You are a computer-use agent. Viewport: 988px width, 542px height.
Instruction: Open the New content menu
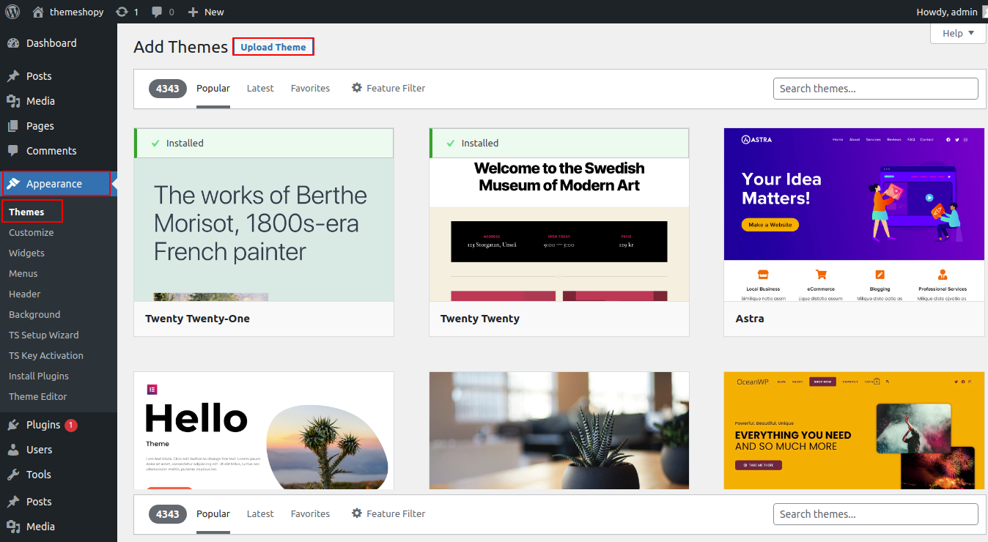(206, 12)
